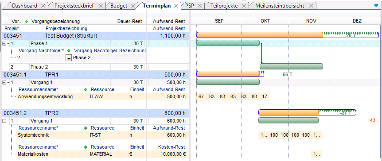Collapse Vorgang 1 under TPR2
Image resolution: width=382 pixels, height=161 pixels.
tap(4, 121)
